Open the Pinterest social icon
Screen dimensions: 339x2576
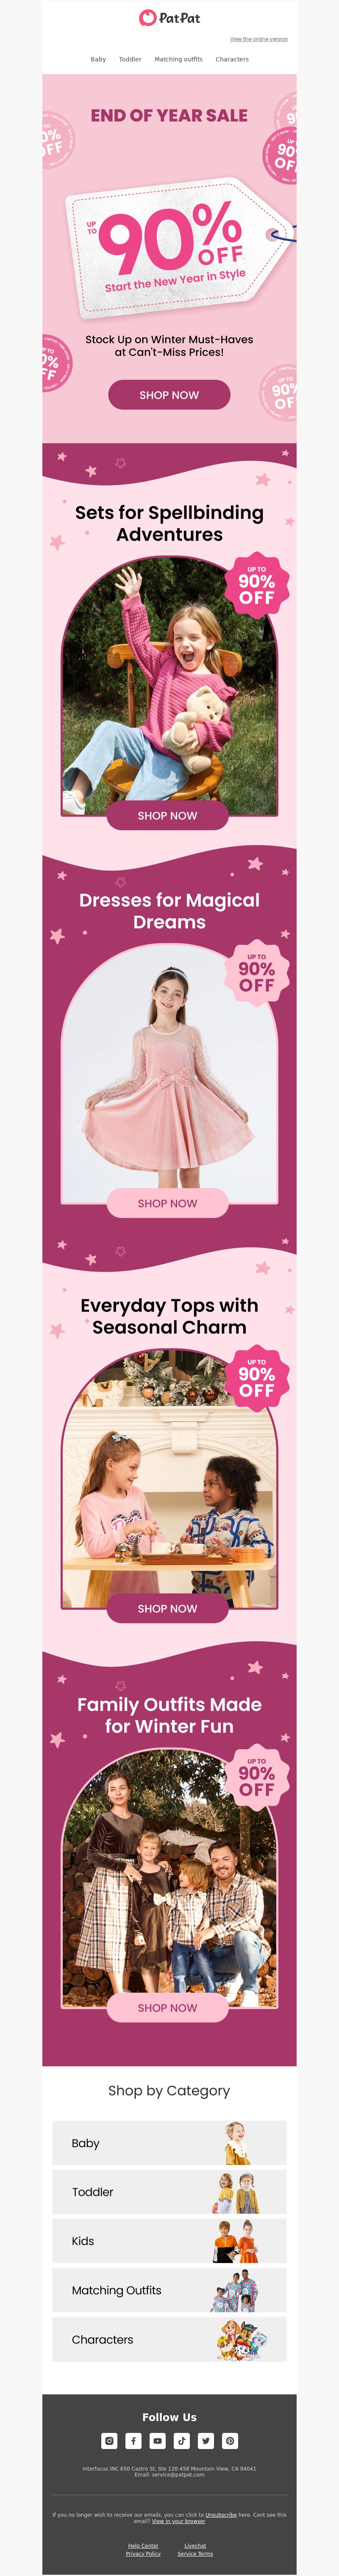230,2440
